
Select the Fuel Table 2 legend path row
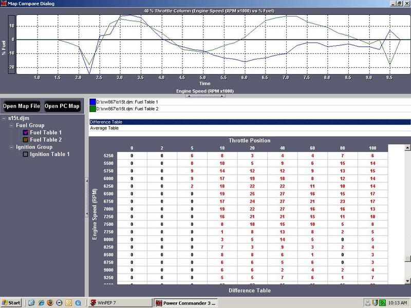pos(250,109)
